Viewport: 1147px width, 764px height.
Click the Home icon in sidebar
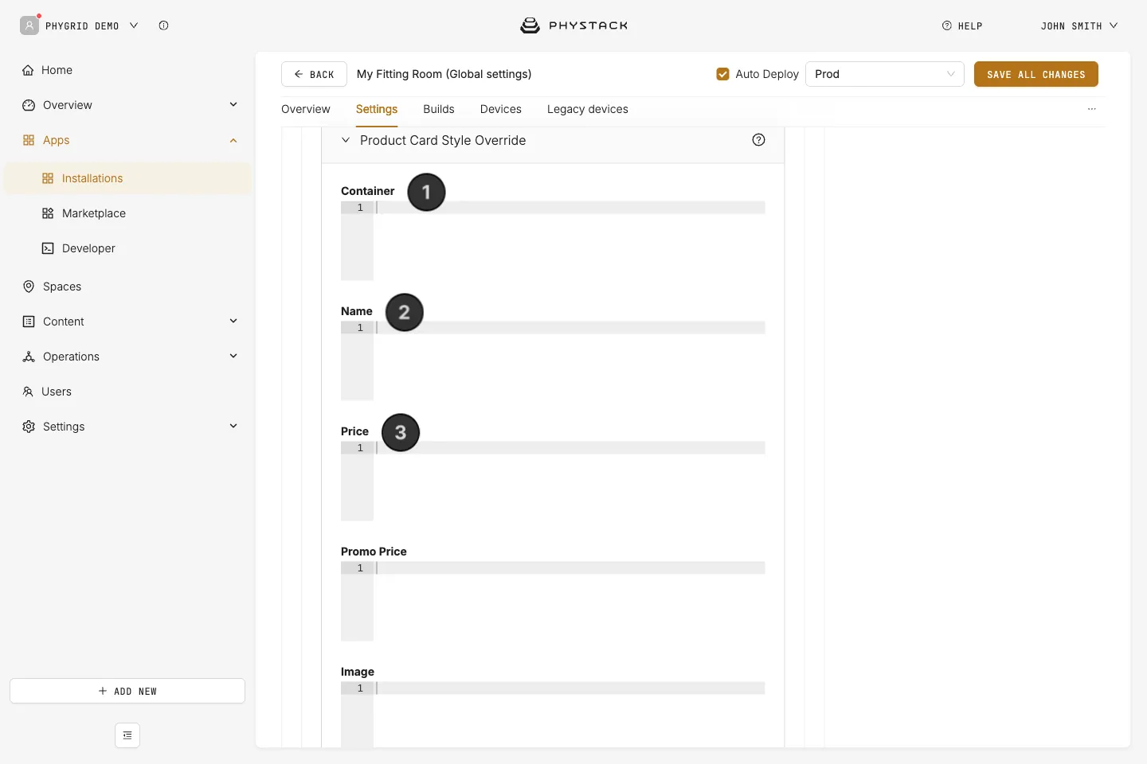[x=28, y=70]
